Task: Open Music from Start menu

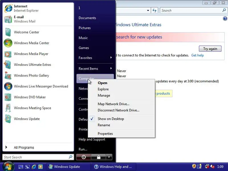Action: click(83, 38)
